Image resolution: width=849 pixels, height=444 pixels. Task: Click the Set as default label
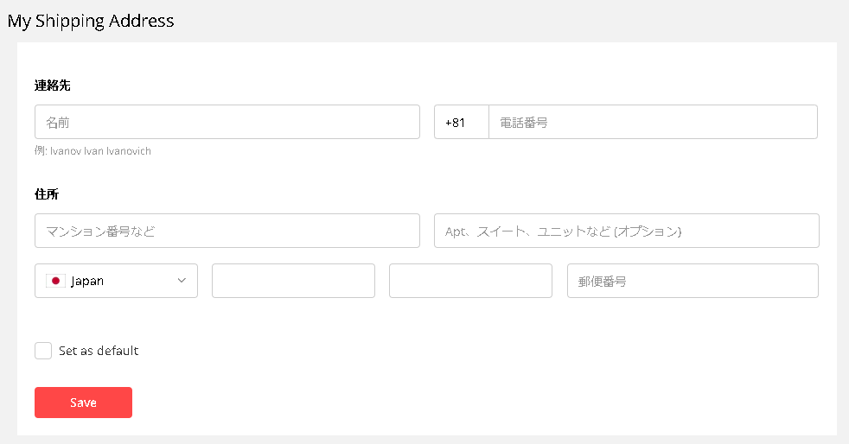coord(99,351)
